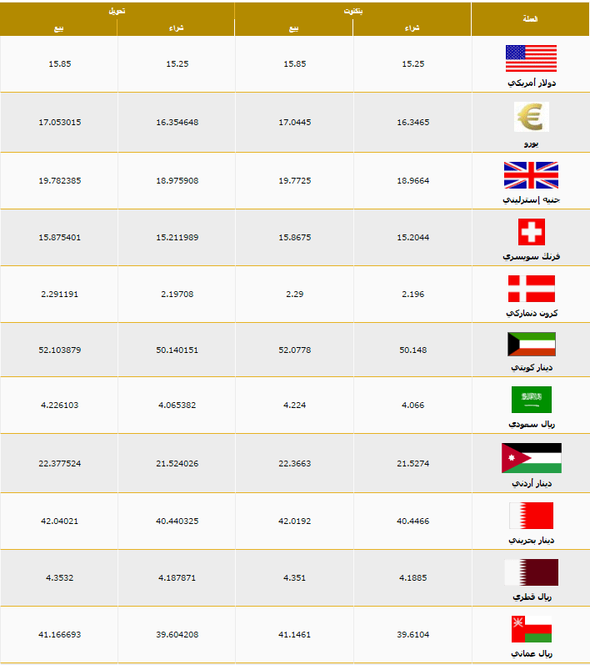Select the gold Euro symbol icon
This screenshot has height=665, width=590.
pyautogui.click(x=531, y=117)
